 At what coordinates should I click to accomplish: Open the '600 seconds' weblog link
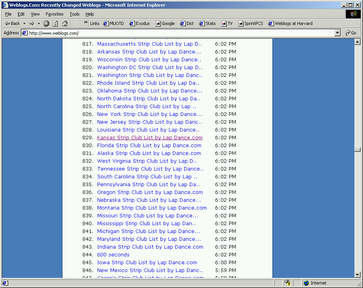[113, 254]
